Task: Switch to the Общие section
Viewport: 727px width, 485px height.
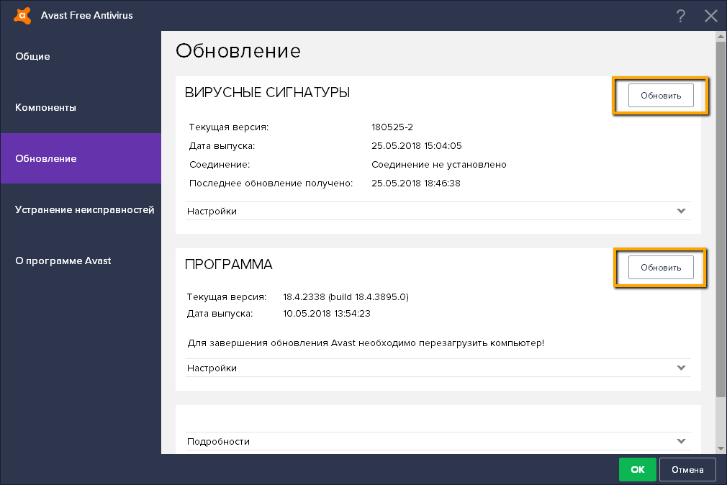Action: [32, 56]
